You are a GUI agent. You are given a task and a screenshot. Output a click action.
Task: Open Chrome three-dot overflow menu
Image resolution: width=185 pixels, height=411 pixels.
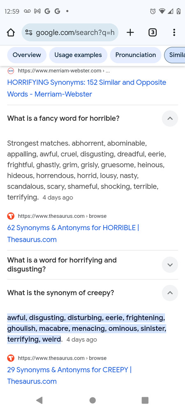pyautogui.click(x=174, y=32)
